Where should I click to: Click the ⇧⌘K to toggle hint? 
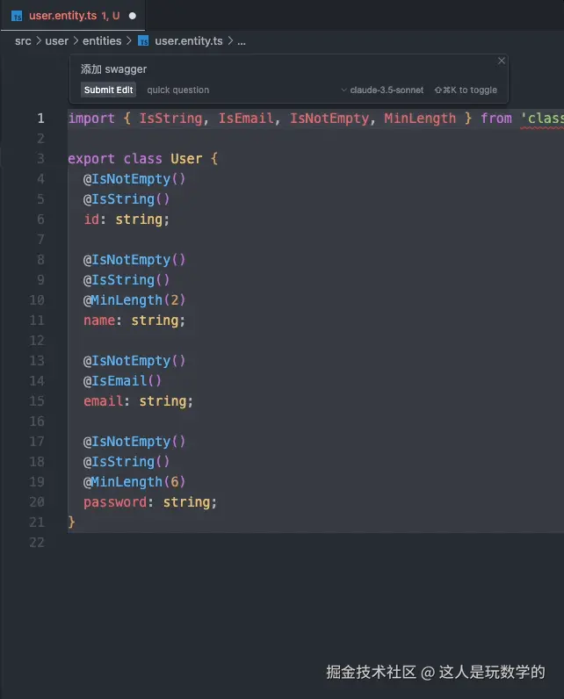click(466, 90)
